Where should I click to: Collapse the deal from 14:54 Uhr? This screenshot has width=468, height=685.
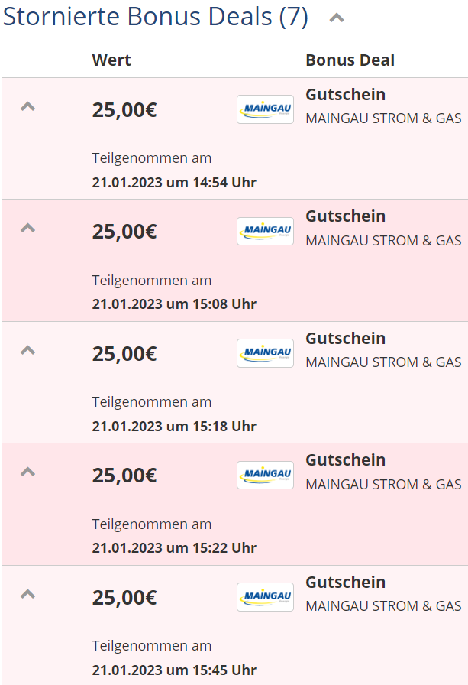pos(28,106)
